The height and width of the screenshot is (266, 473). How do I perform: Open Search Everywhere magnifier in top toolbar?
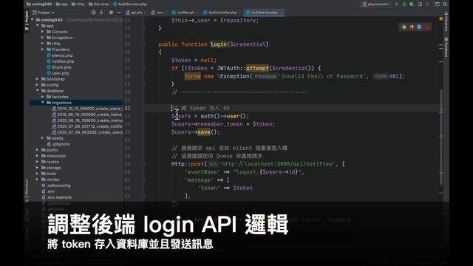pos(445,4)
